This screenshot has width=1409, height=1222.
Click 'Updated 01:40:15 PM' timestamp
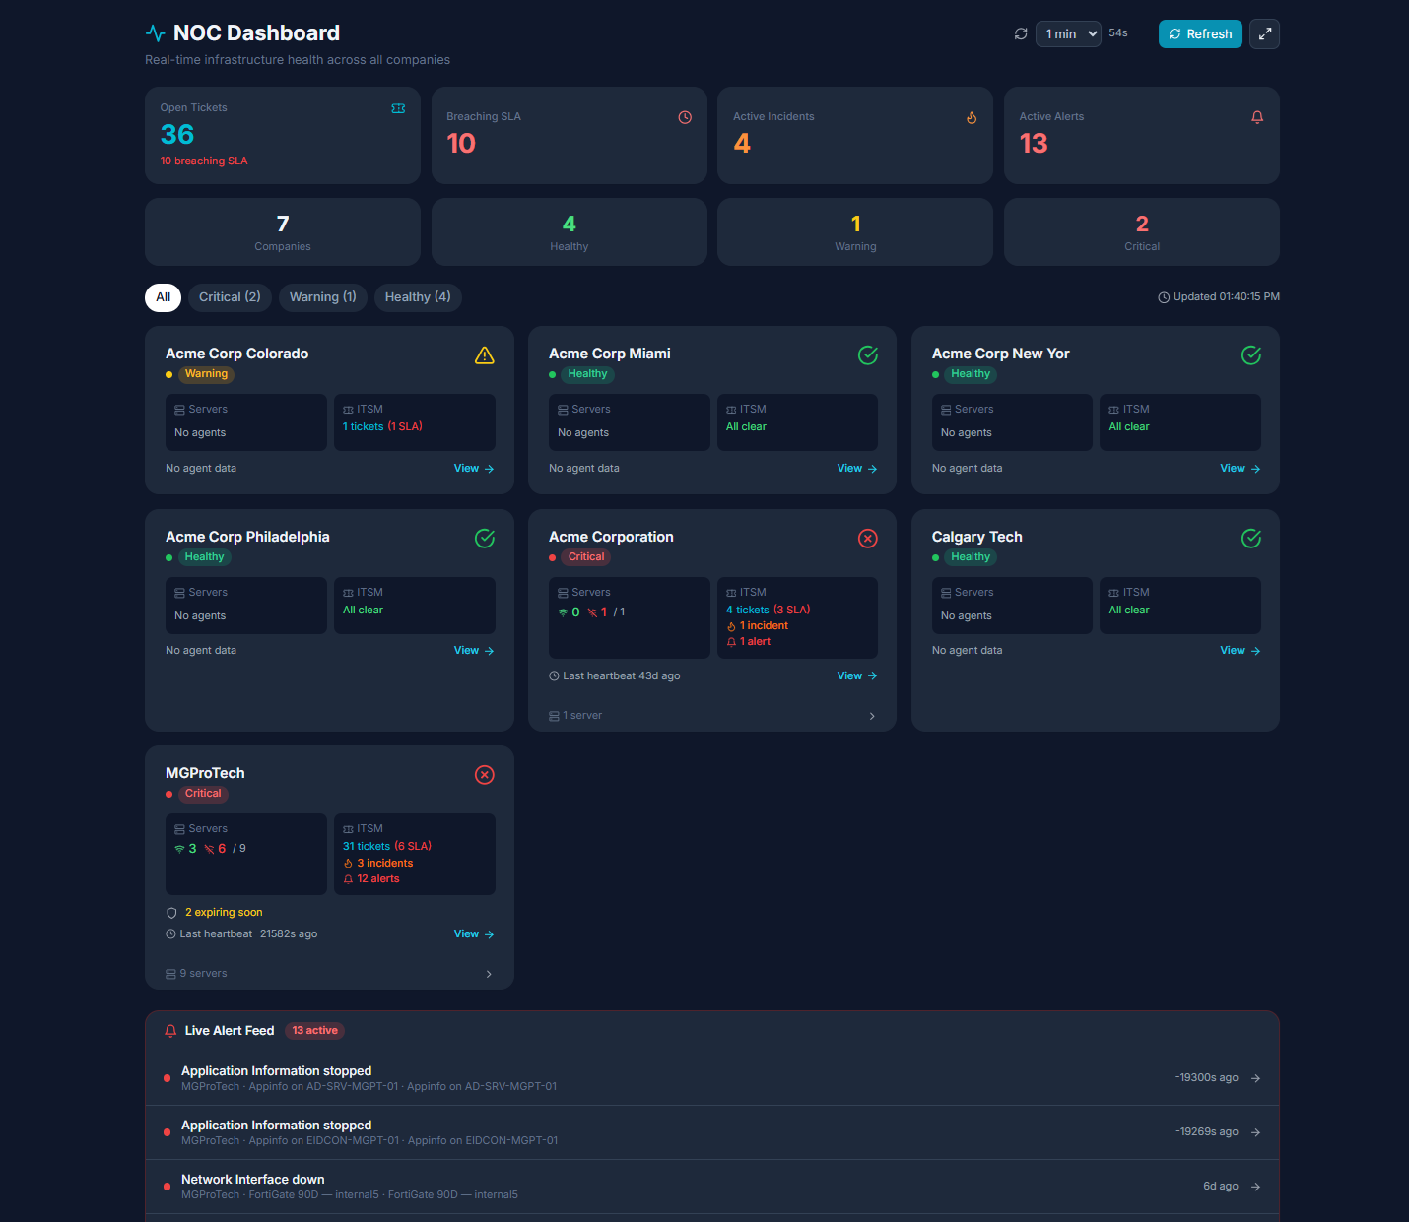pyautogui.click(x=1219, y=297)
